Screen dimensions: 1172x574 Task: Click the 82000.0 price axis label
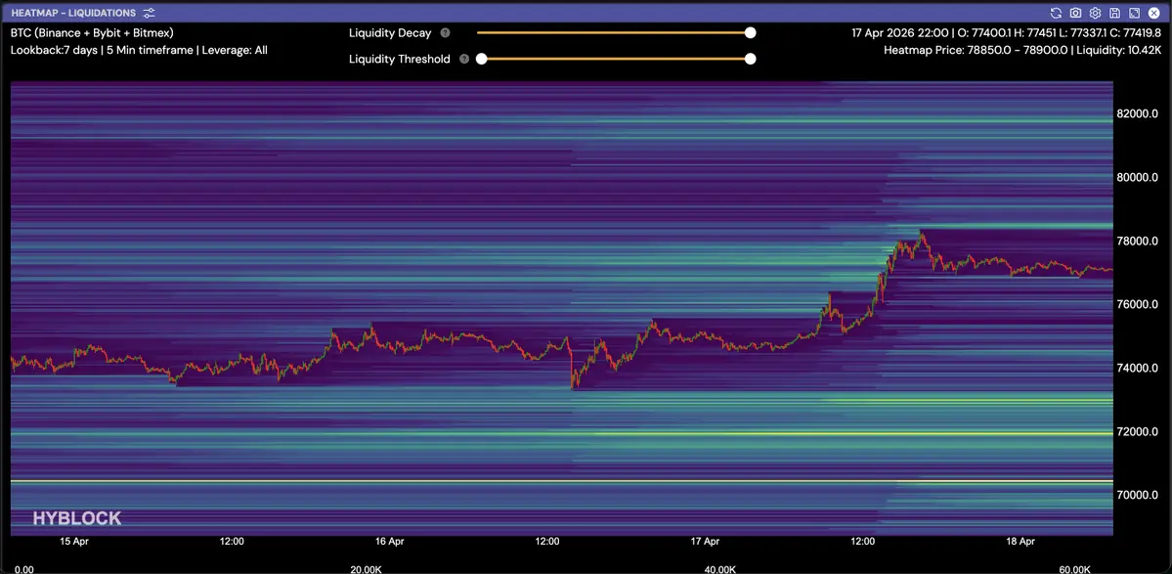pos(1138,113)
